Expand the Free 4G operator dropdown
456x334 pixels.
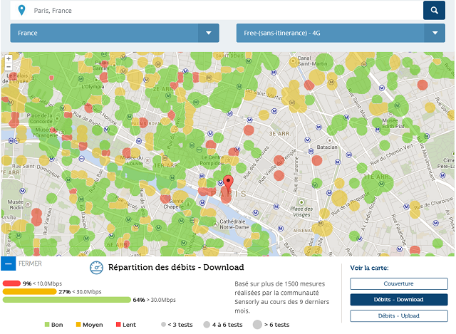pyautogui.click(x=341, y=33)
